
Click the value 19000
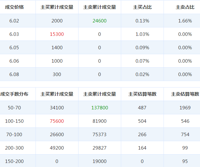tap(99, 161)
